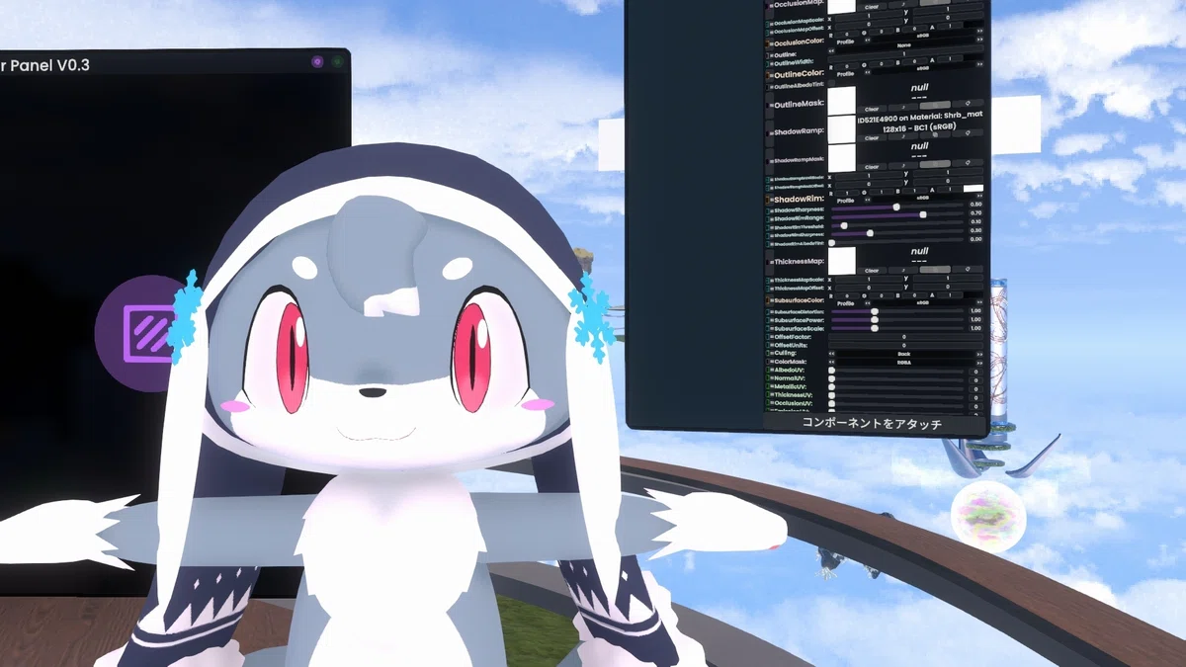Click the rightmost asset button in the ShadowRamp row
The width and height of the screenshot is (1186, 667).
pyautogui.click(x=968, y=134)
